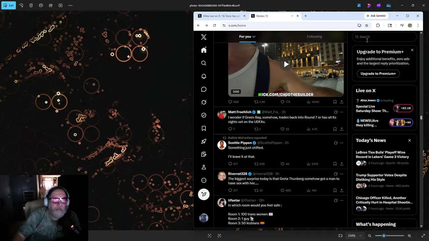
Task: Zoom out with the magnifier minus in Photos
Action: point(370,236)
